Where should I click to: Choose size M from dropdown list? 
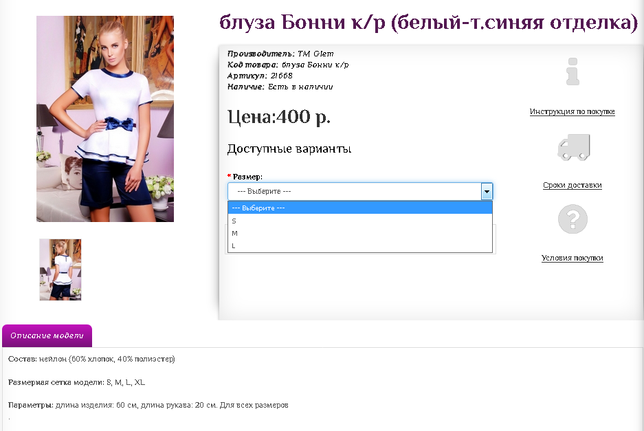(x=359, y=234)
